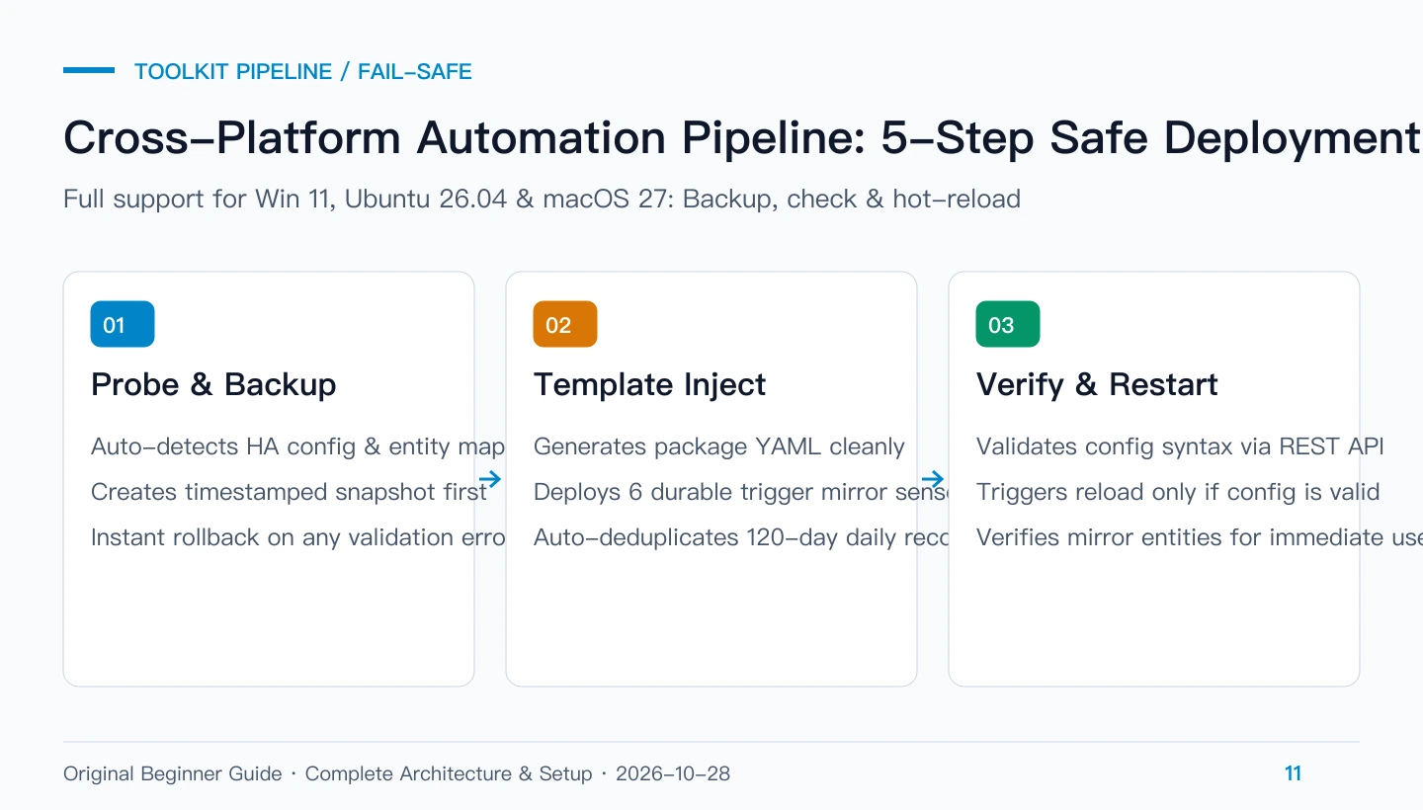Click 'Validates config syntax via REST API' line

[1180, 446]
